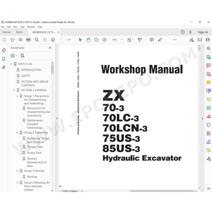The height and width of the screenshot is (212, 212).
Task: Jump to Torque Chart bookmark
Action: point(35,147)
